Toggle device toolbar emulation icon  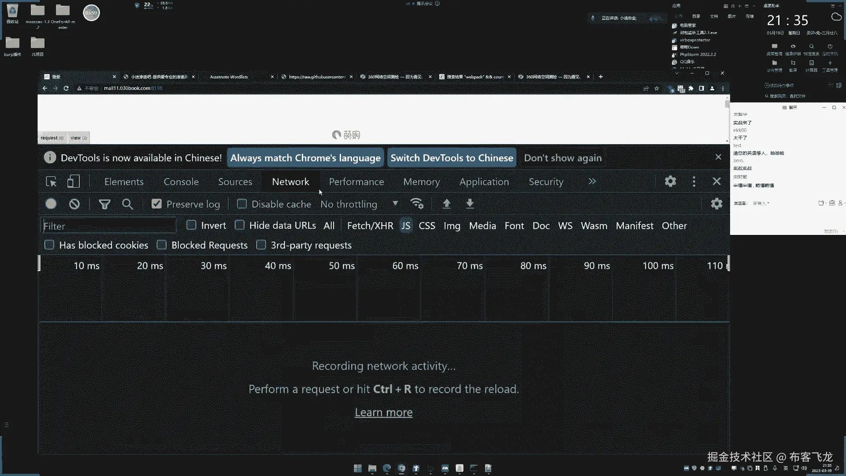pyautogui.click(x=73, y=182)
